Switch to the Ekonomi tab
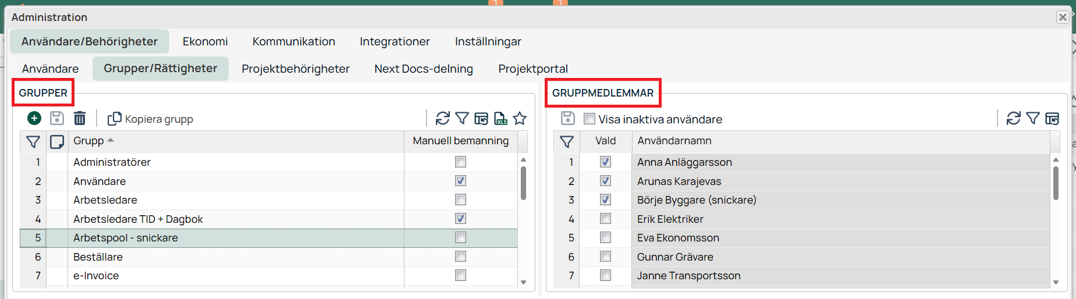The image size is (1076, 299). [205, 42]
